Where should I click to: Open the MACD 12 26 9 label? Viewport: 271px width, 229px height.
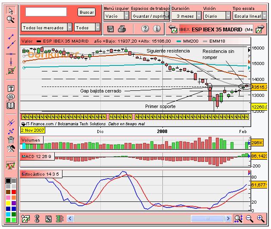pyautogui.click(x=36, y=156)
